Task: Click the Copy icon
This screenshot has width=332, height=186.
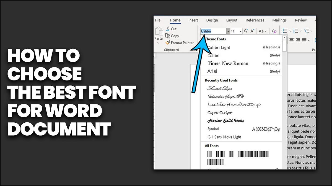Action: pos(168,36)
